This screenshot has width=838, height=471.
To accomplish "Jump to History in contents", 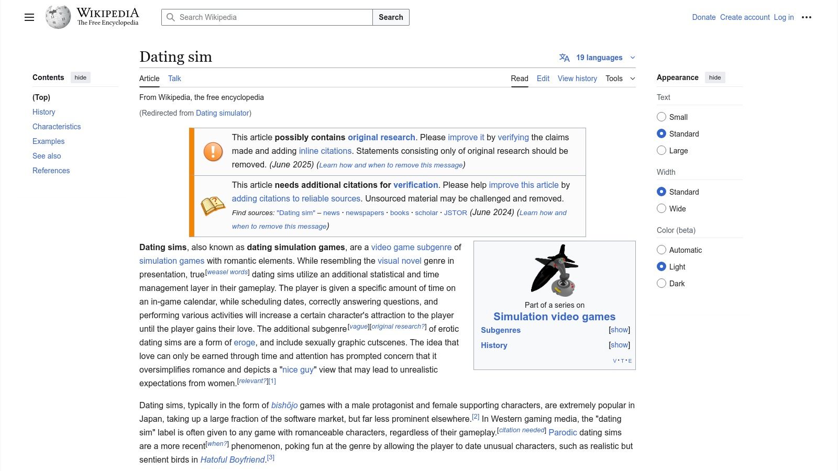I will [x=43, y=112].
